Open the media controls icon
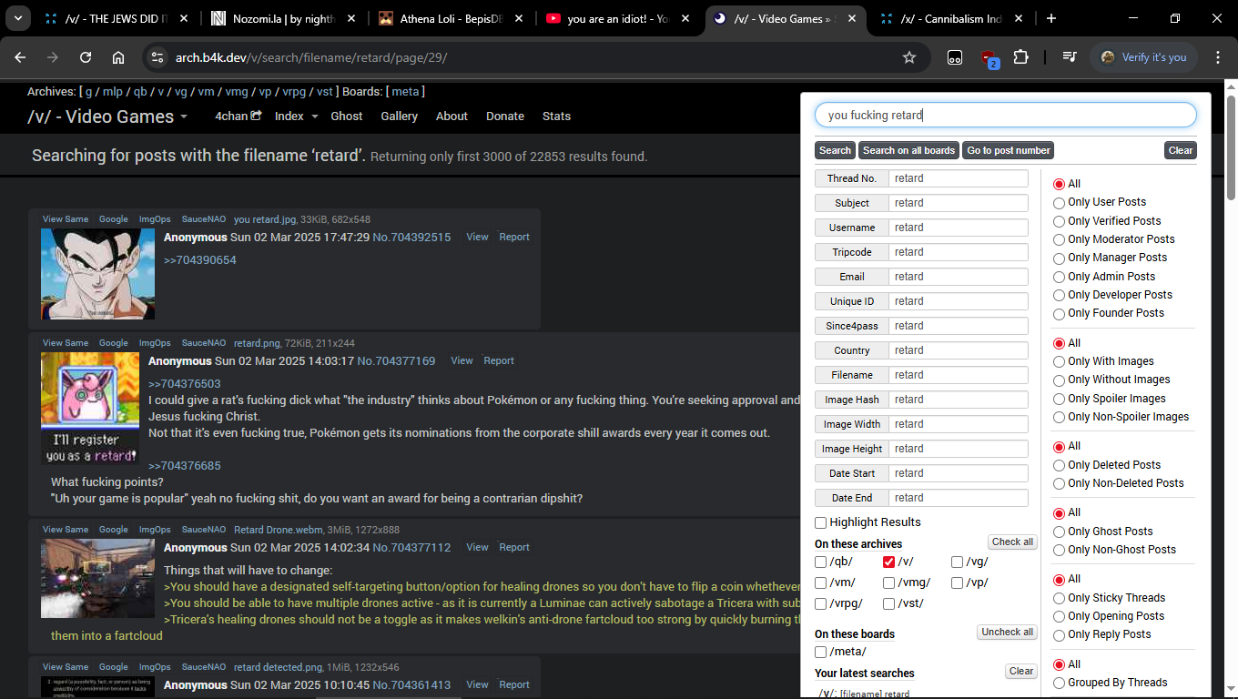Viewport: 1238px width, 699px height. 1070,57
